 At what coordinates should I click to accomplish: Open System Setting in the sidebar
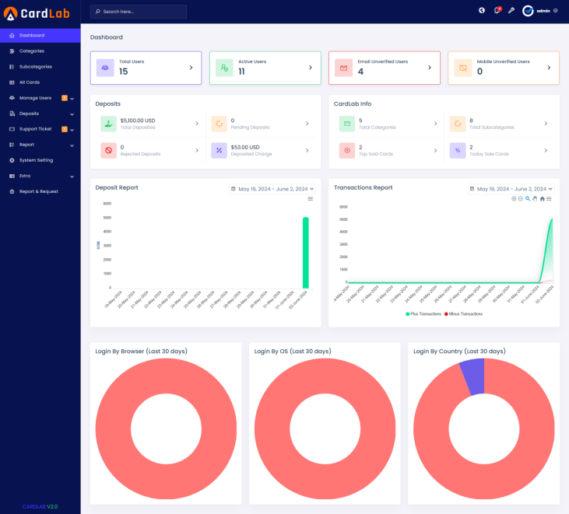(x=40, y=160)
